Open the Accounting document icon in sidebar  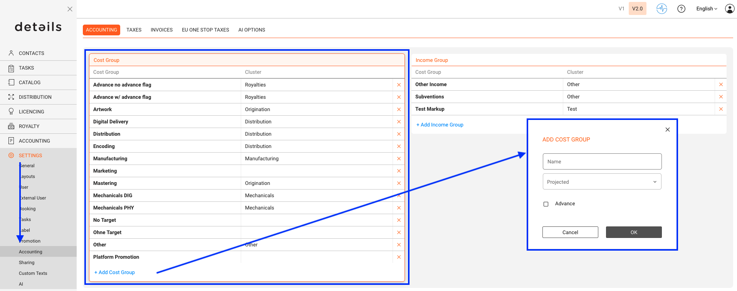(11, 141)
